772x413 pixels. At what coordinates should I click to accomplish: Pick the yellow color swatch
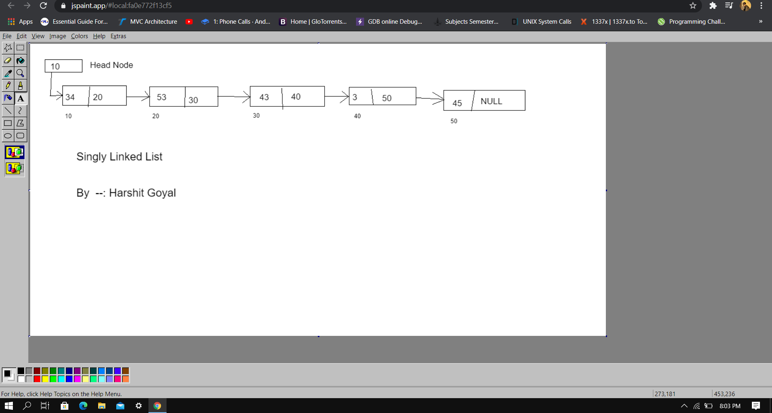pos(45,379)
